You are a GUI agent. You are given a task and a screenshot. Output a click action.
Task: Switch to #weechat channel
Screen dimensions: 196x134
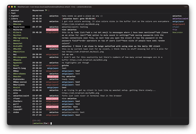point(18,43)
